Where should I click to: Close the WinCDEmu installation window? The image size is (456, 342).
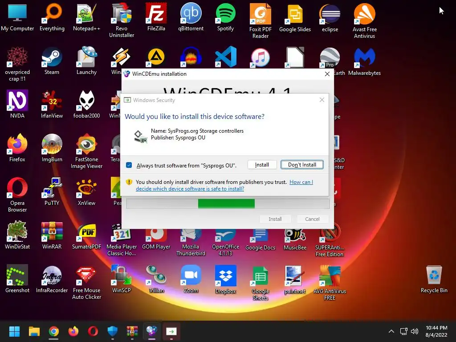(327, 74)
